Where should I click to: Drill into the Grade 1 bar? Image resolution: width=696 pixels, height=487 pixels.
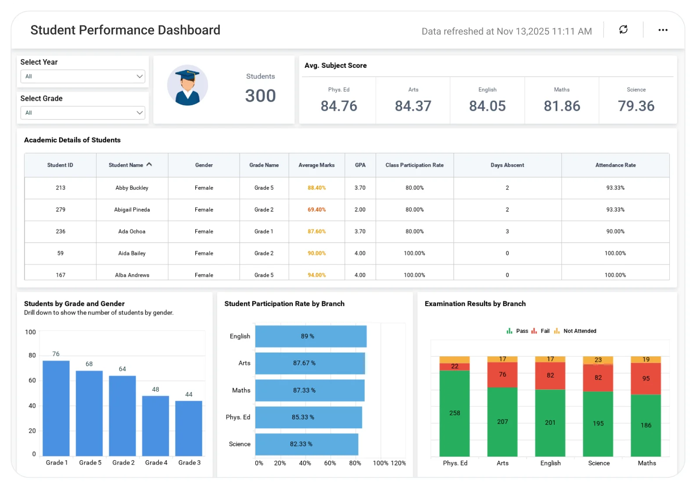[x=56, y=408]
